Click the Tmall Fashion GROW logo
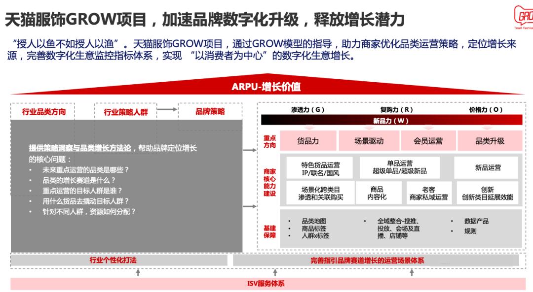Viewport: 533px width, 292px height. pos(524,18)
